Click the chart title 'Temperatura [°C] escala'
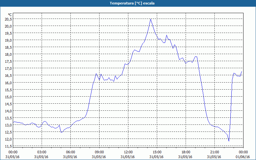This screenshot has width=256, height=160. [132, 3]
